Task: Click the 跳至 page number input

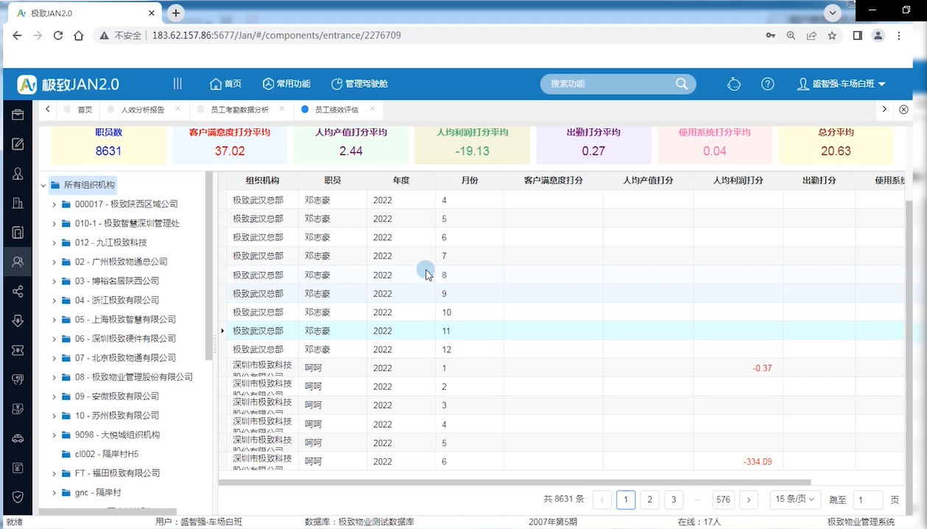Action: [867, 500]
